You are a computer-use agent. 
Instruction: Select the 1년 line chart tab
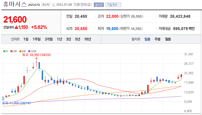coord(59,39)
